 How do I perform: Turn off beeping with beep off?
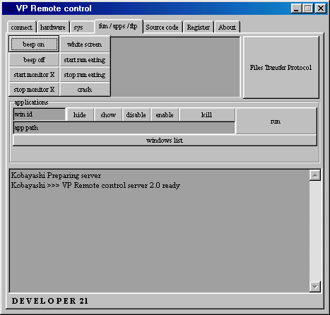(34, 59)
